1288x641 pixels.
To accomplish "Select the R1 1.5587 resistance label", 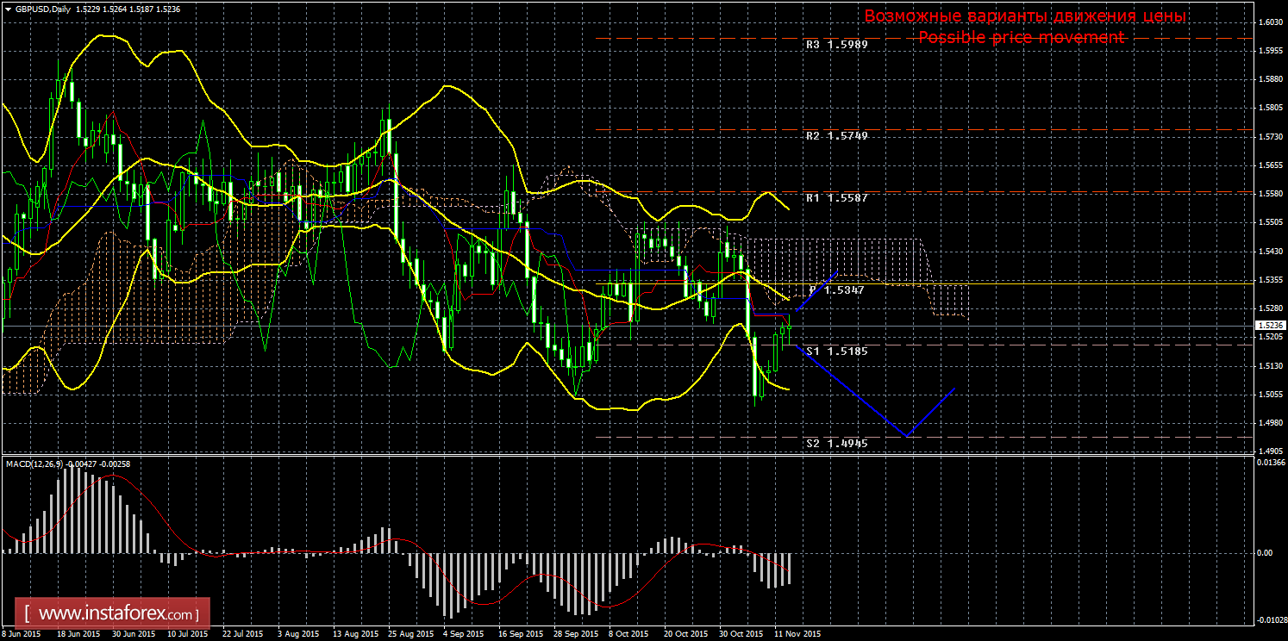I will (x=836, y=197).
